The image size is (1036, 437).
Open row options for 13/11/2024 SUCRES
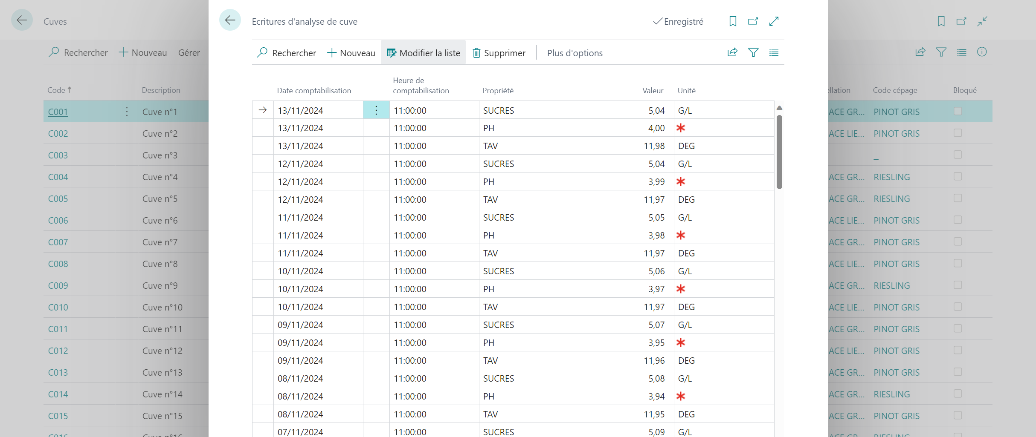tap(376, 110)
